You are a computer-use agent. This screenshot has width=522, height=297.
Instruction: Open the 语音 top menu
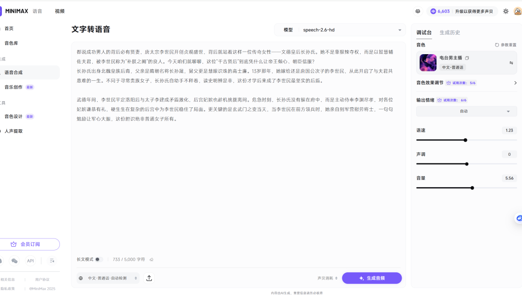pyautogui.click(x=37, y=11)
